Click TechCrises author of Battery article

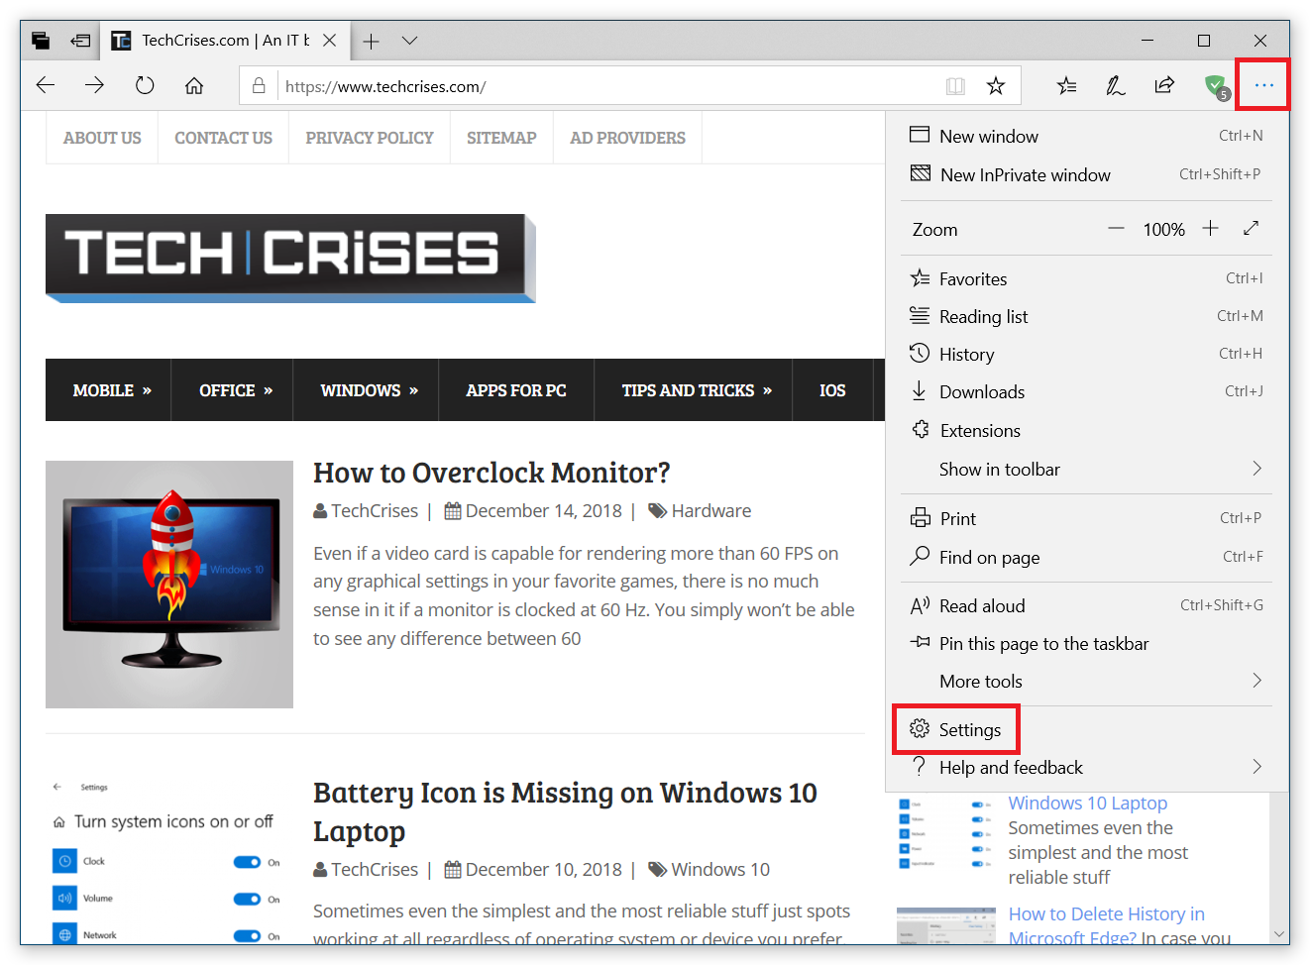click(375, 870)
